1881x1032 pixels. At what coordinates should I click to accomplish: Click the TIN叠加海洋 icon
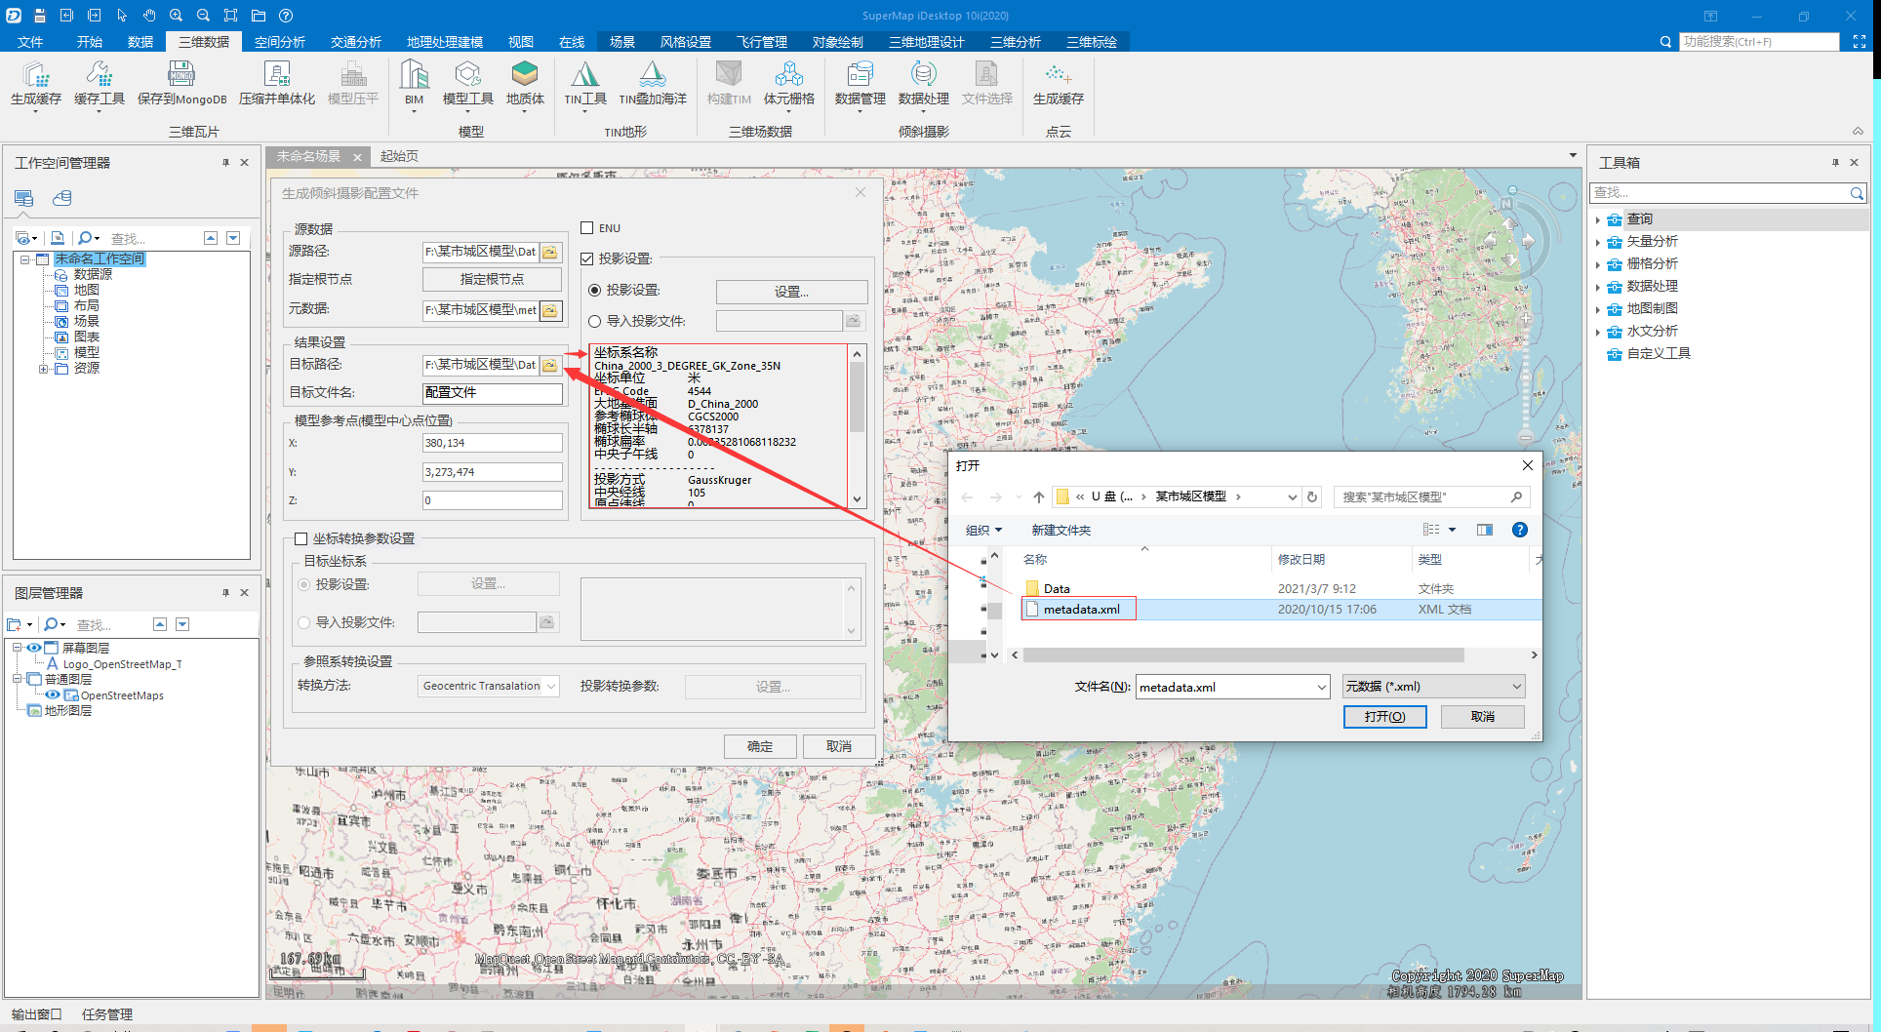653,74
